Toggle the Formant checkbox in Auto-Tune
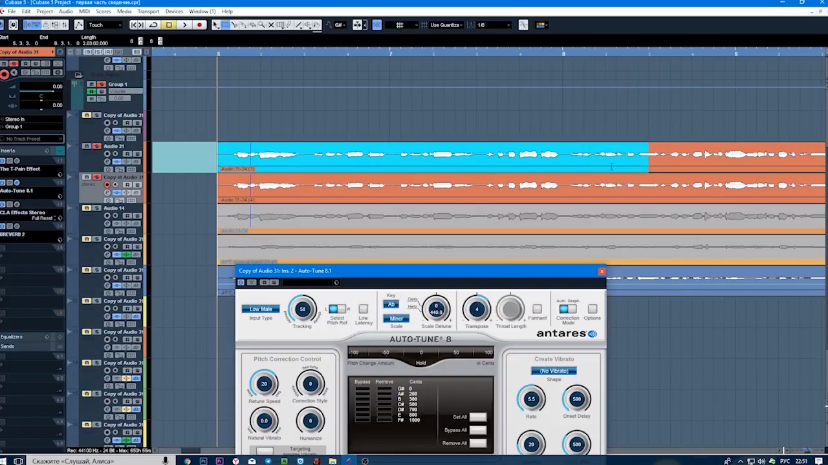The width and height of the screenshot is (828, 465). point(537,309)
